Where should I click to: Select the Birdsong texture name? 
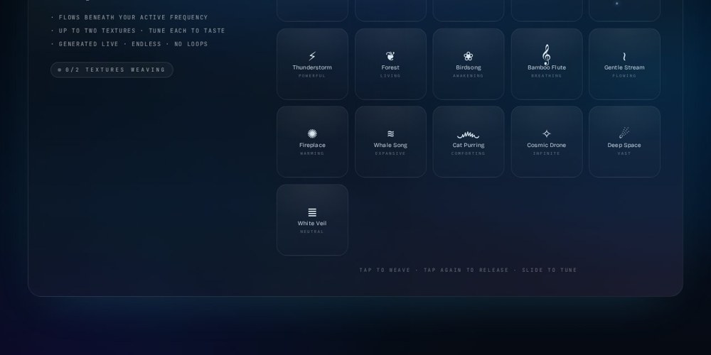click(469, 67)
